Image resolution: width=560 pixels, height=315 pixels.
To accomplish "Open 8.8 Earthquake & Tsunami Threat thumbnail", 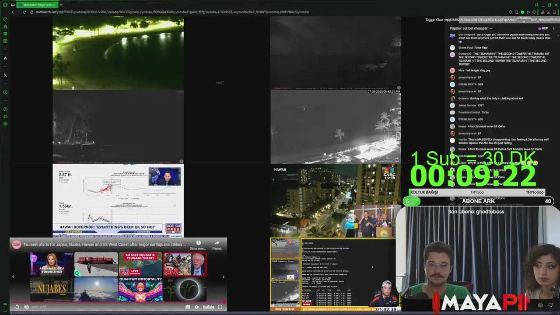I will point(140,264).
